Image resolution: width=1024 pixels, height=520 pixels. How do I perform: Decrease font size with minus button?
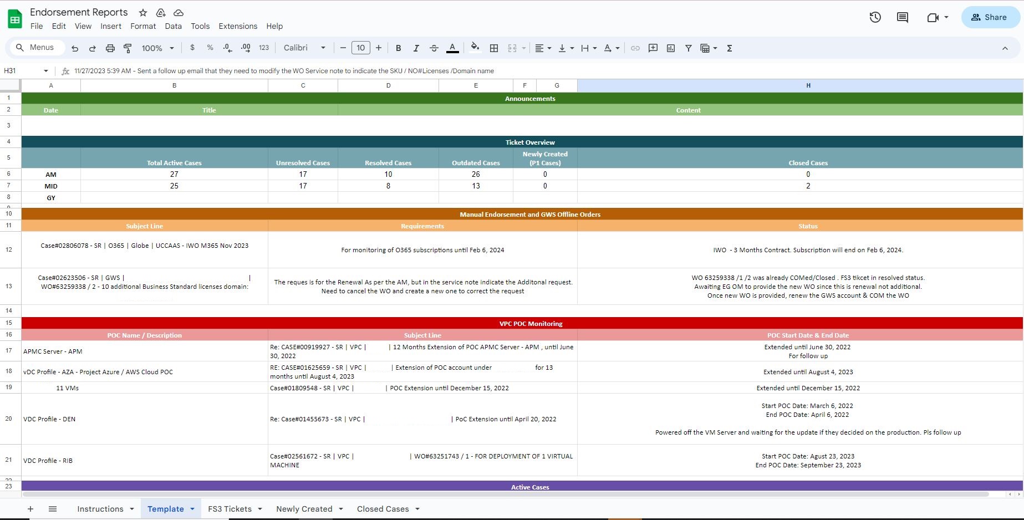click(x=343, y=48)
